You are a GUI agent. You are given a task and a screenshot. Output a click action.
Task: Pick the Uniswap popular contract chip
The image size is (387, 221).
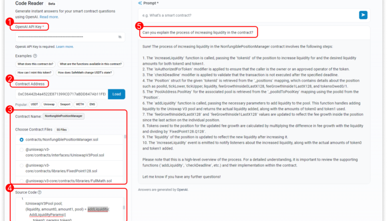(49, 104)
